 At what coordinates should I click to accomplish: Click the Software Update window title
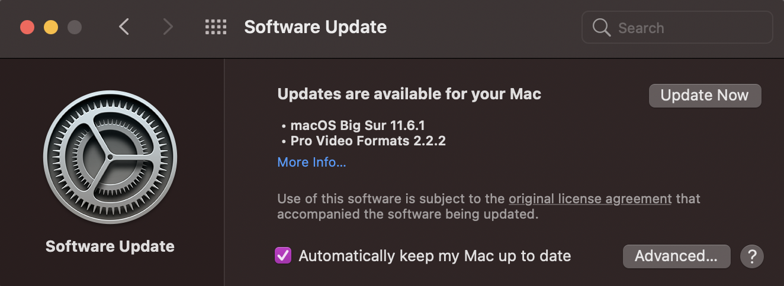[x=315, y=27]
